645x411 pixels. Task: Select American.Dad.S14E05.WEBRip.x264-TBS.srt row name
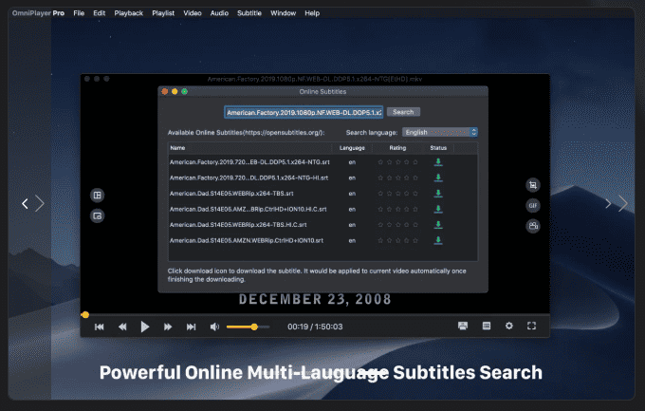click(x=231, y=194)
